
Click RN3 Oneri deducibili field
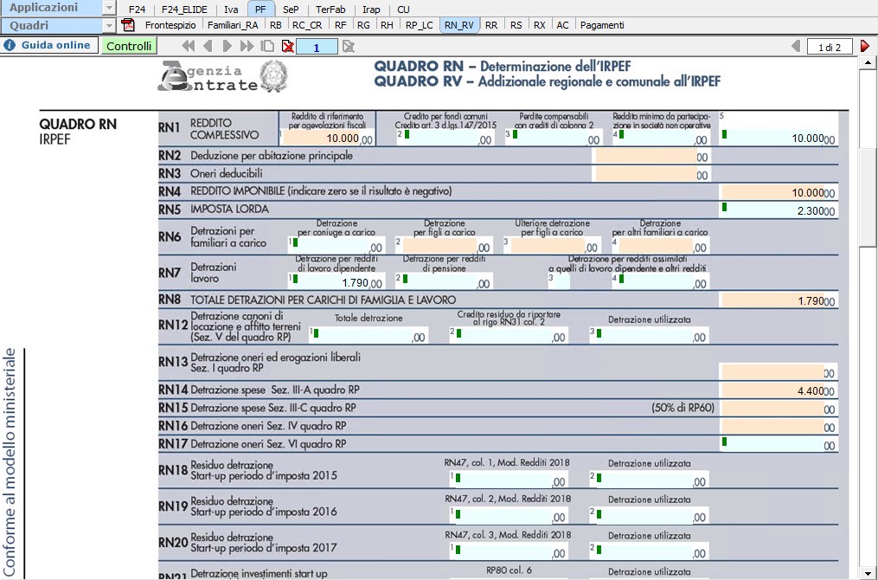[645, 174]
